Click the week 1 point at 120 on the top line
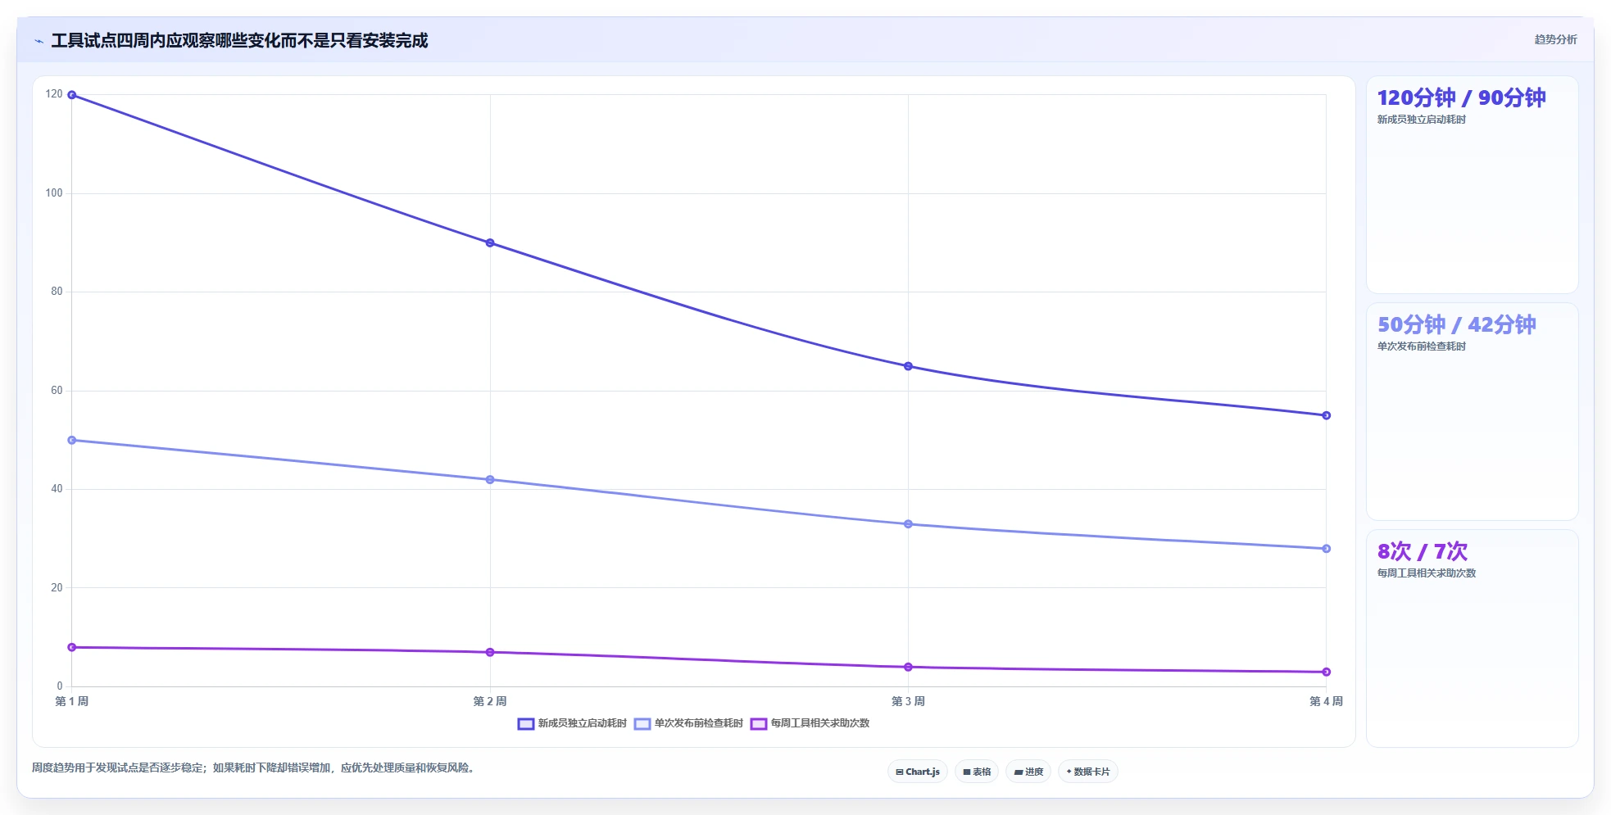Viewport: 1611px width, 815px height. (x=72, y=95)
